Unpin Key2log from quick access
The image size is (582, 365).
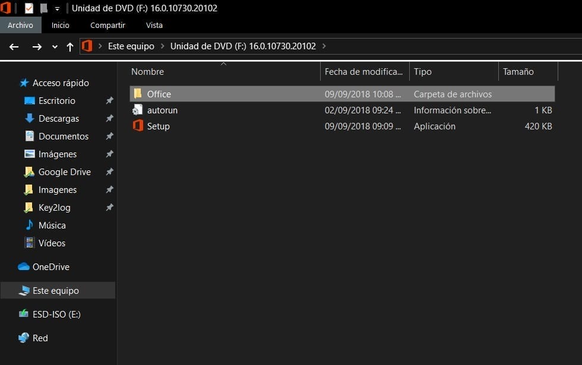(109, 207)
